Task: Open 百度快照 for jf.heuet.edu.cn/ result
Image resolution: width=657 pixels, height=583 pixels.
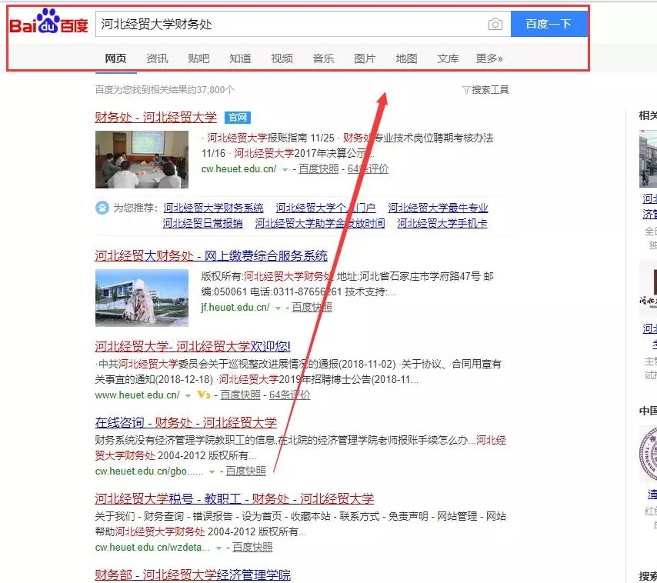Action: (312, 308)
